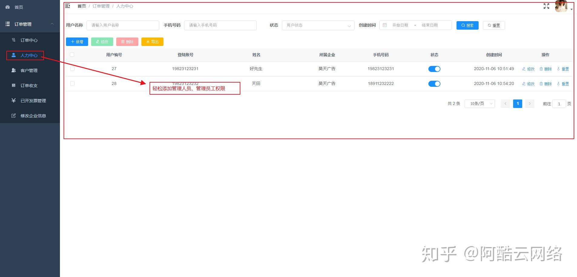Image resolution: width=577 pixels, height=277 pixels.
Task: Click the 已开发票管理 invoice icon
Action: tap(13, 100)
